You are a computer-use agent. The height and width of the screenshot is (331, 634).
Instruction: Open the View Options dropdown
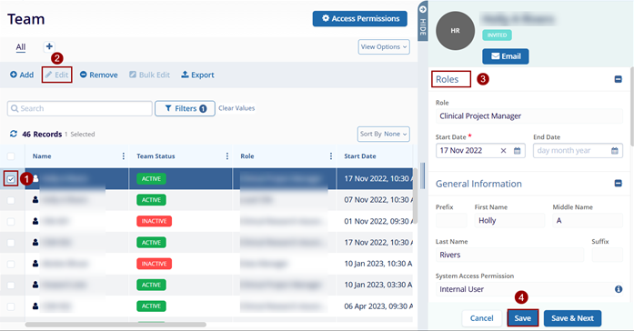[x=384, y=47]
